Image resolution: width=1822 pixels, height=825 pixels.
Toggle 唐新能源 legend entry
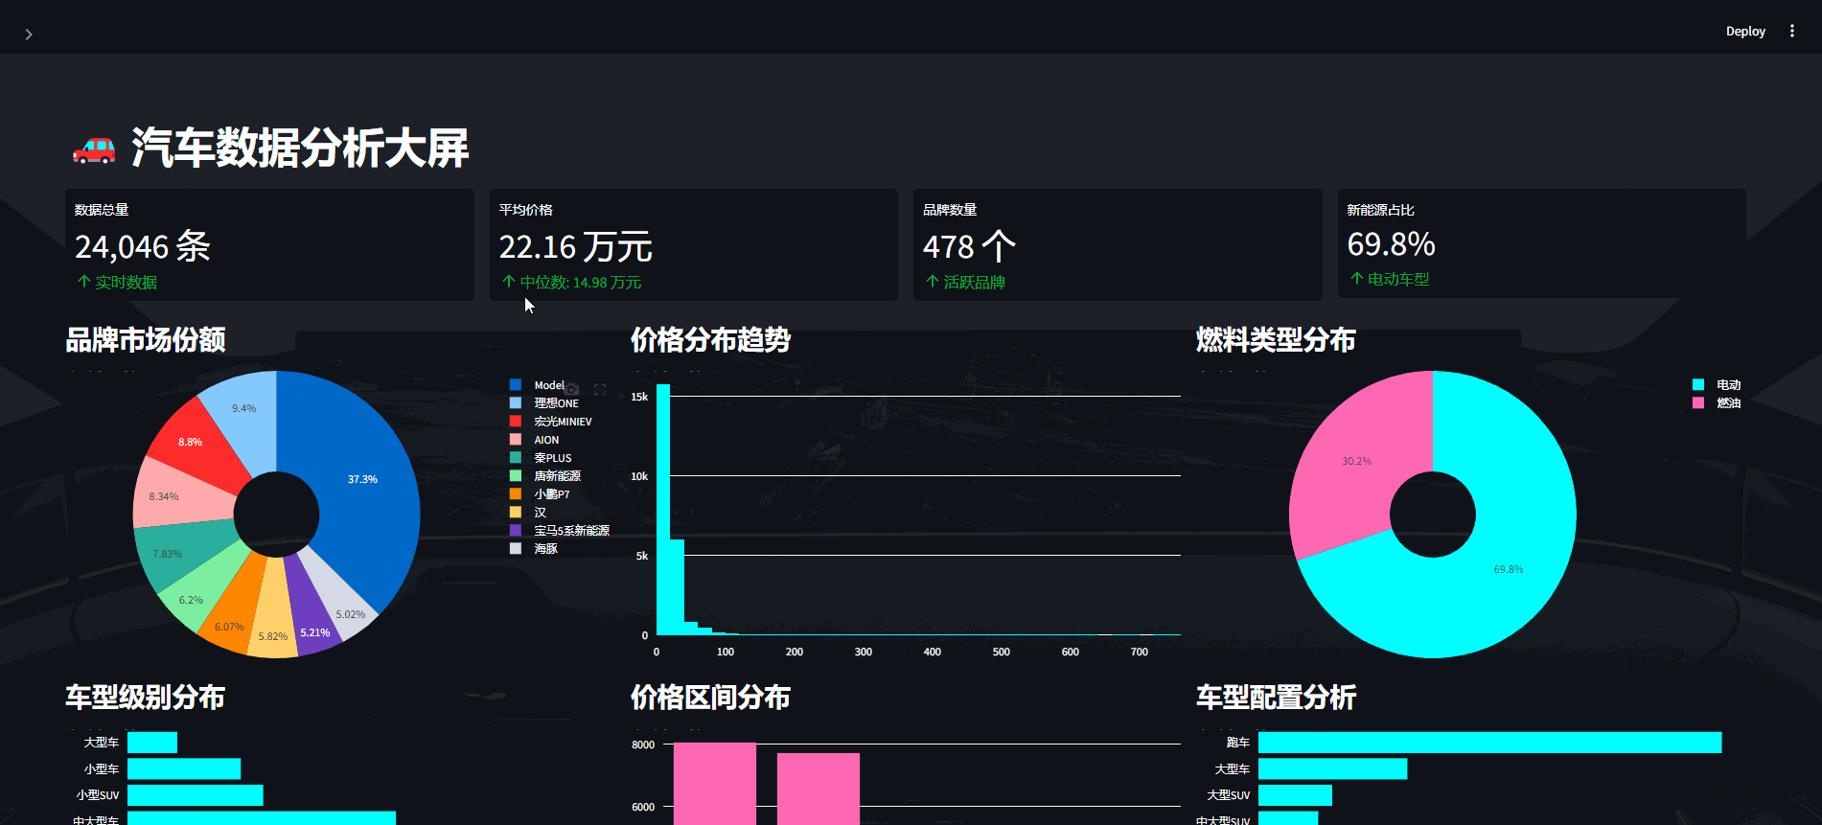545,476
